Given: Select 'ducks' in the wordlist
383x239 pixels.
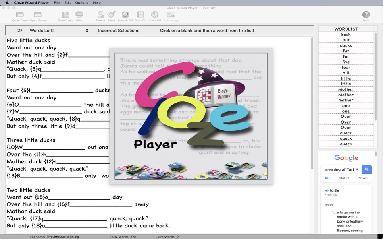Looking at the screenshot, I should 346,45.
